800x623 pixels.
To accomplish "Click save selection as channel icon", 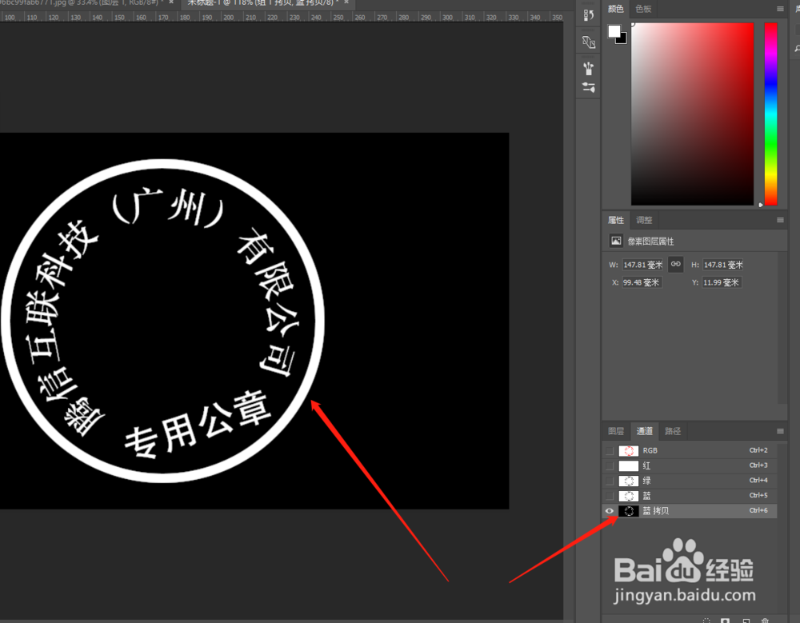I will tap(725, 620).
